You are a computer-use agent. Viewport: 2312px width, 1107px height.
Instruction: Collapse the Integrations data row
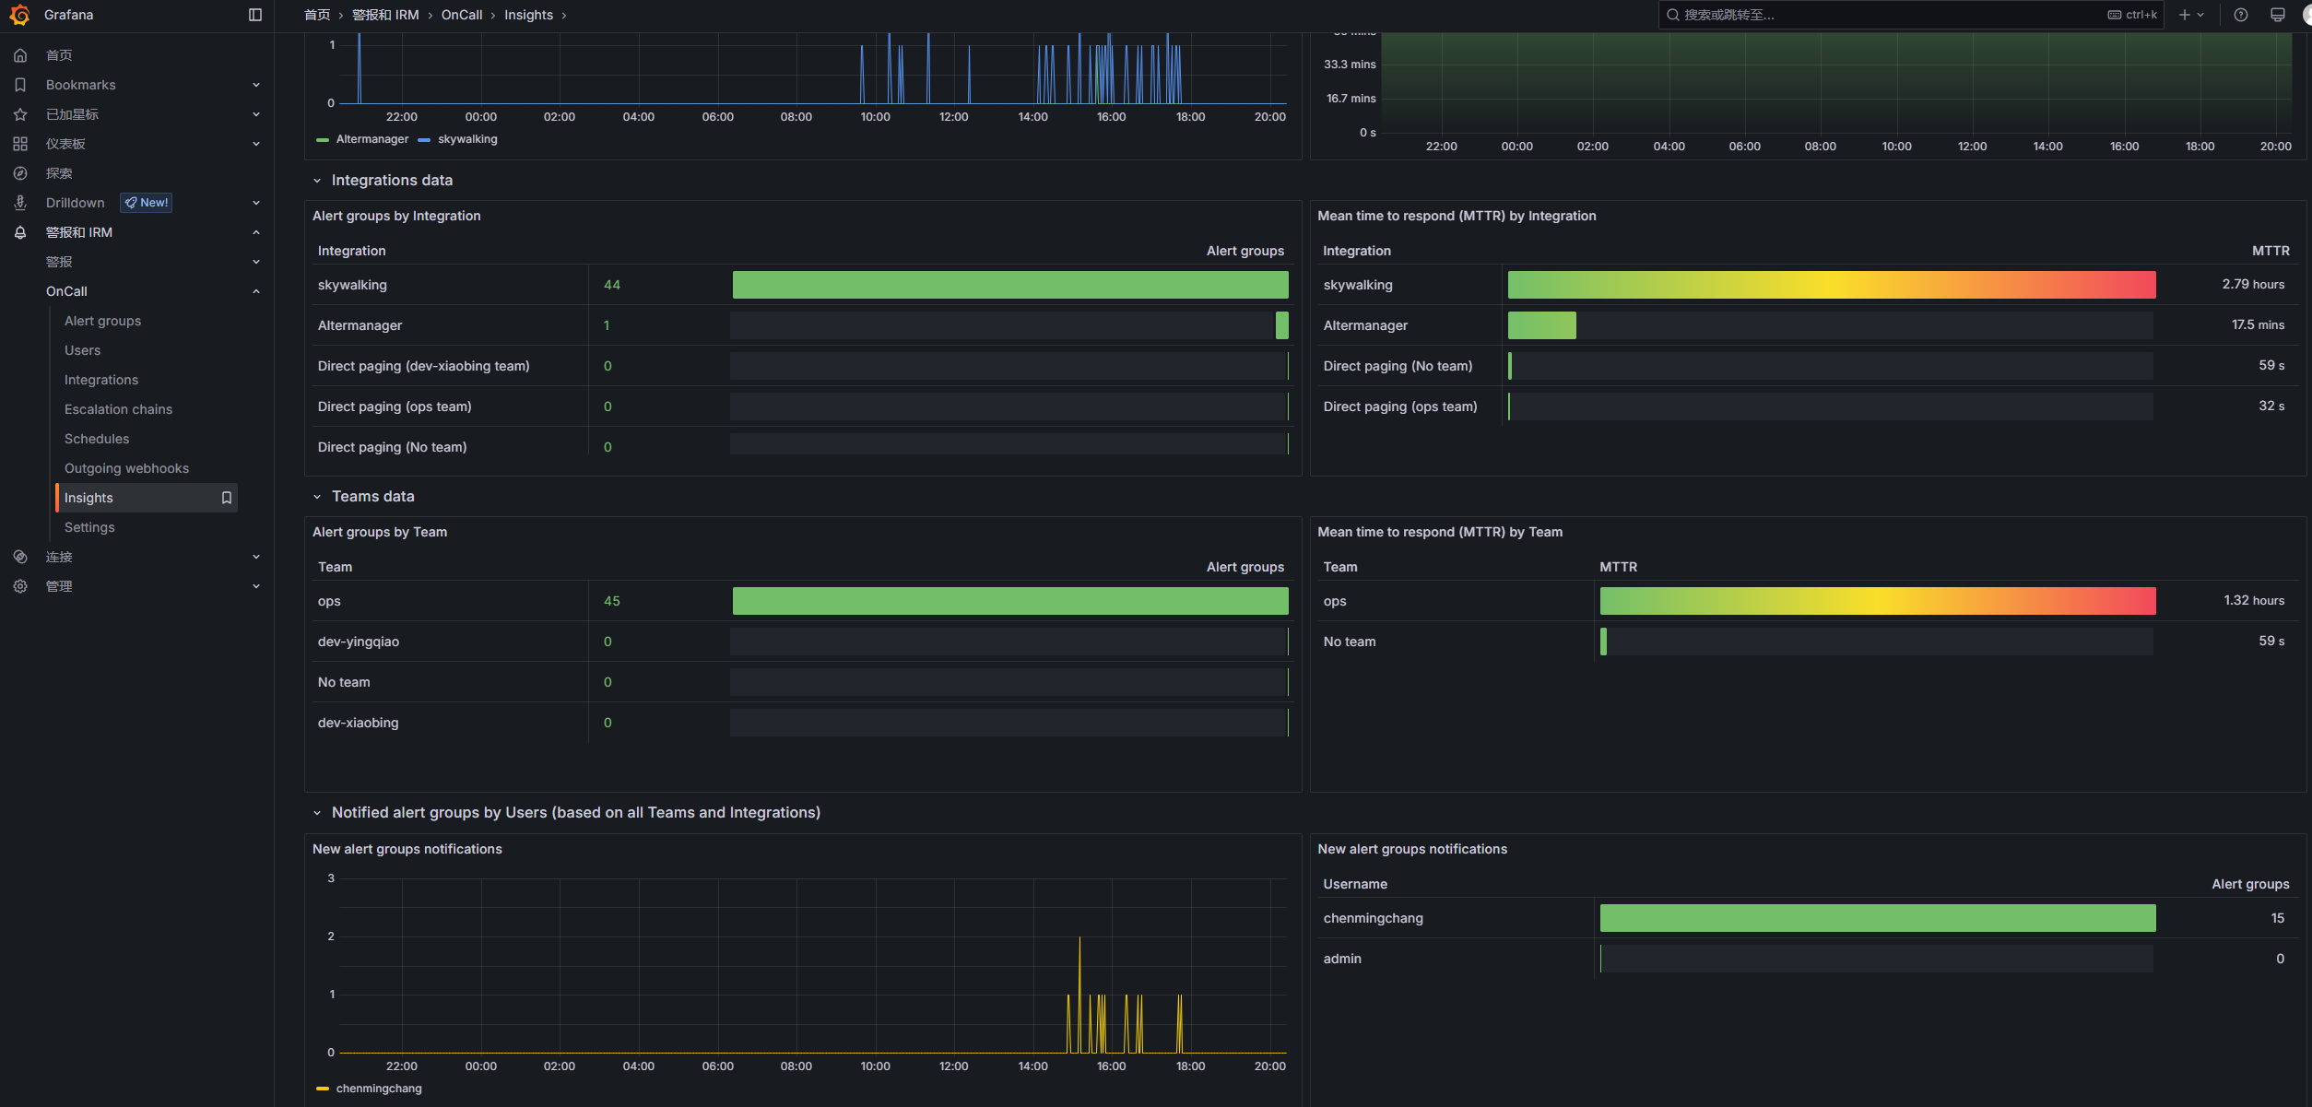click(x=317, y=181)
